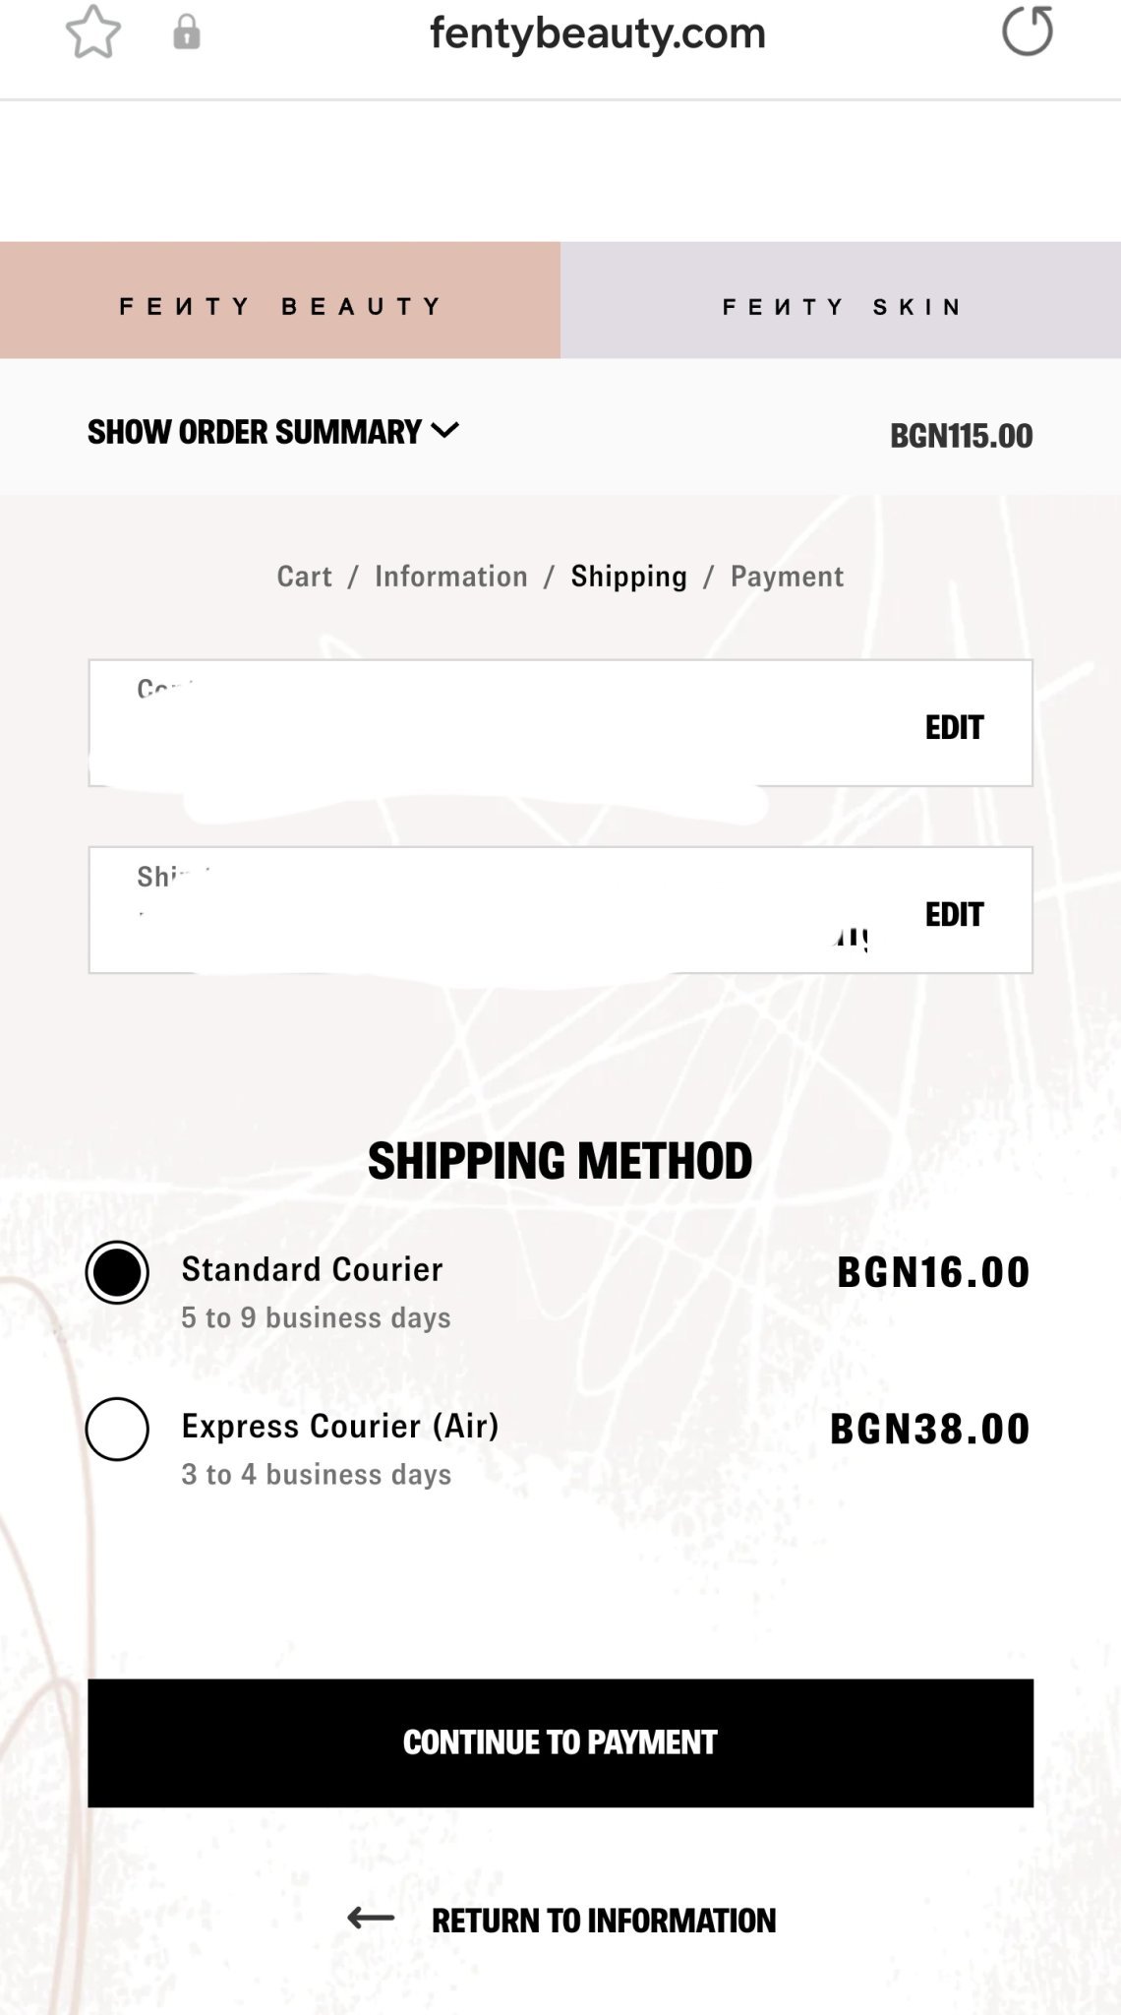
Task: Click the secure padlock icon
Action: (x=186, y=32)
